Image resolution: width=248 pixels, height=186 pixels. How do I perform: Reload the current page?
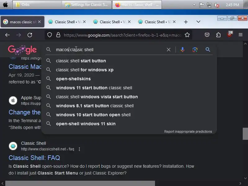30,35
